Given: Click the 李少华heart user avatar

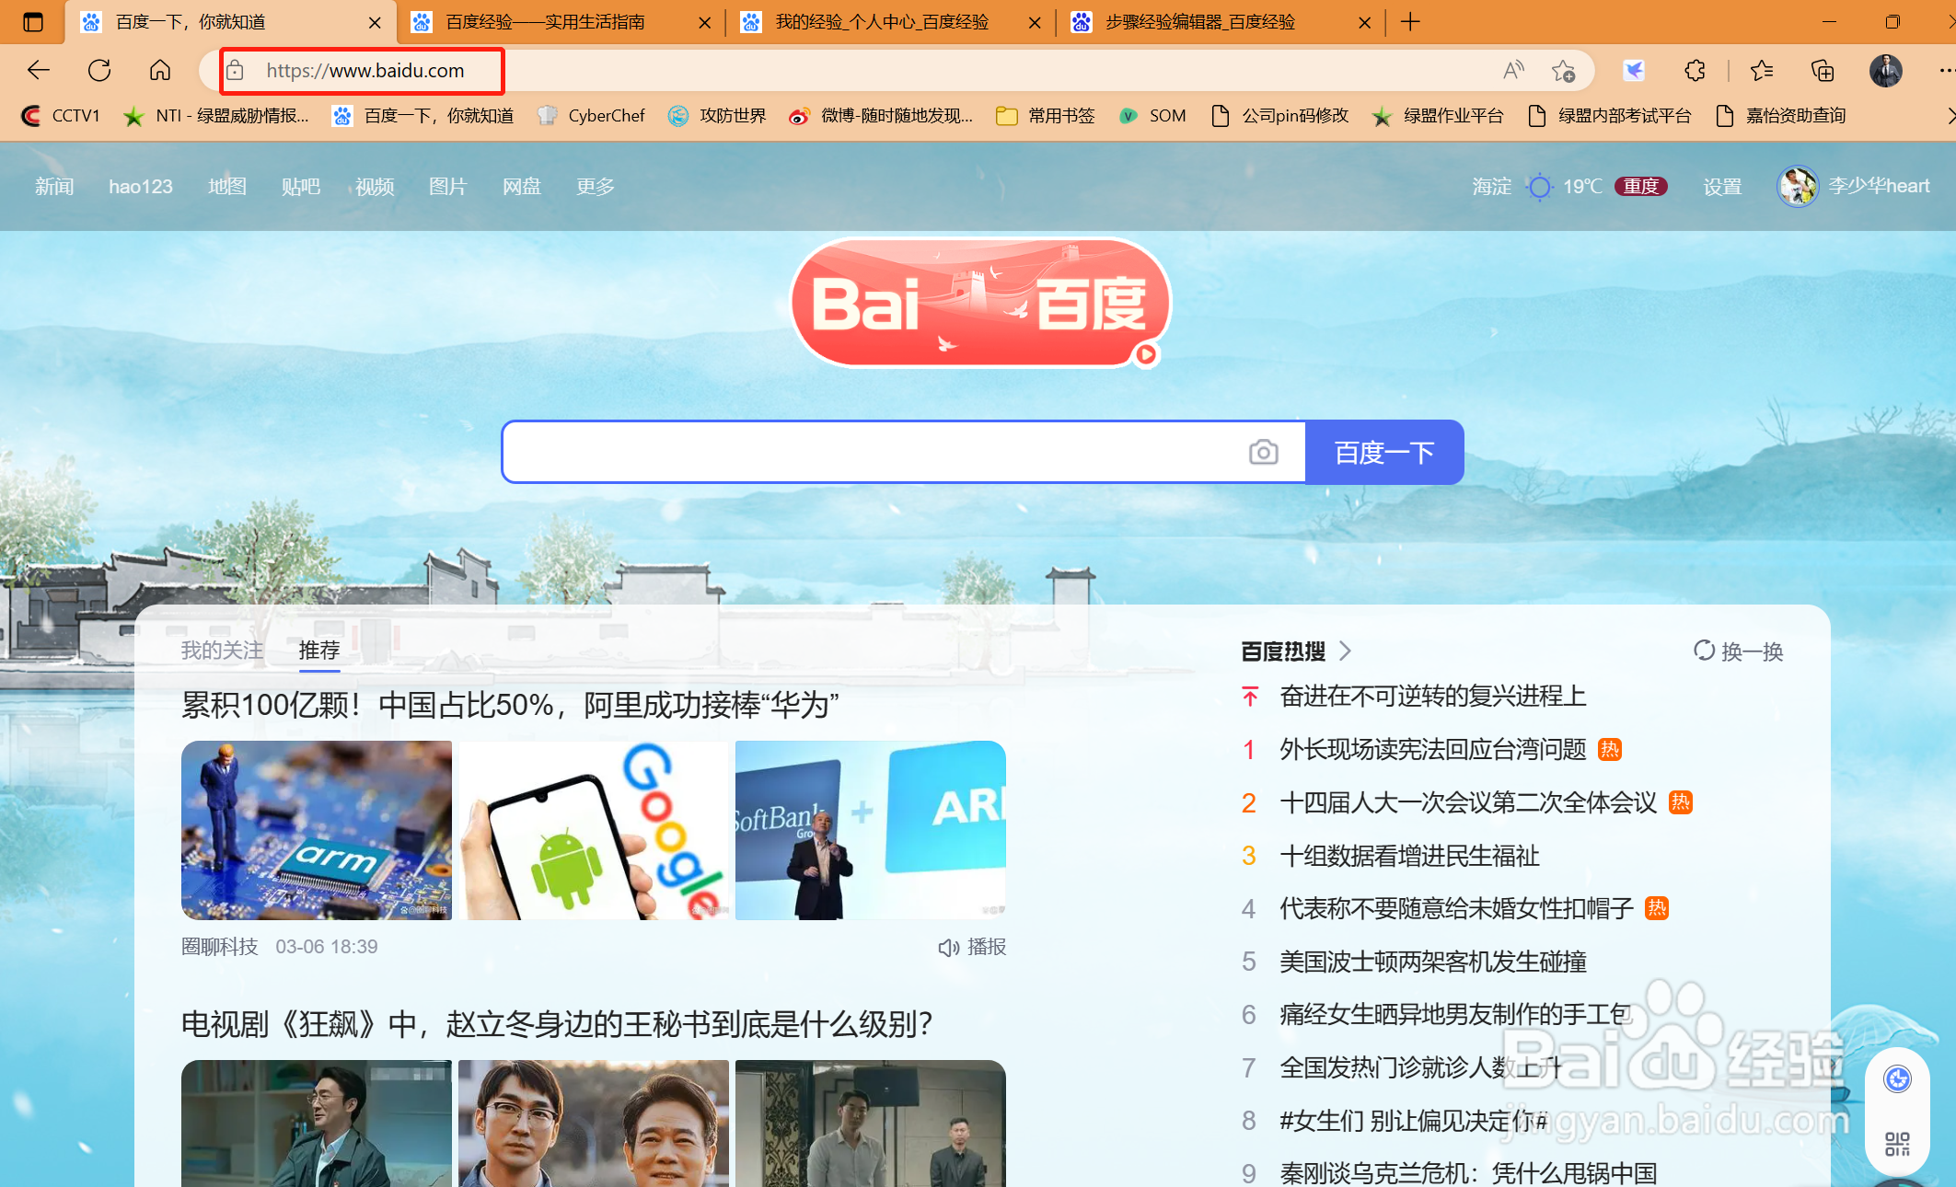Looking at the screenshot, I should (1798, 186).
